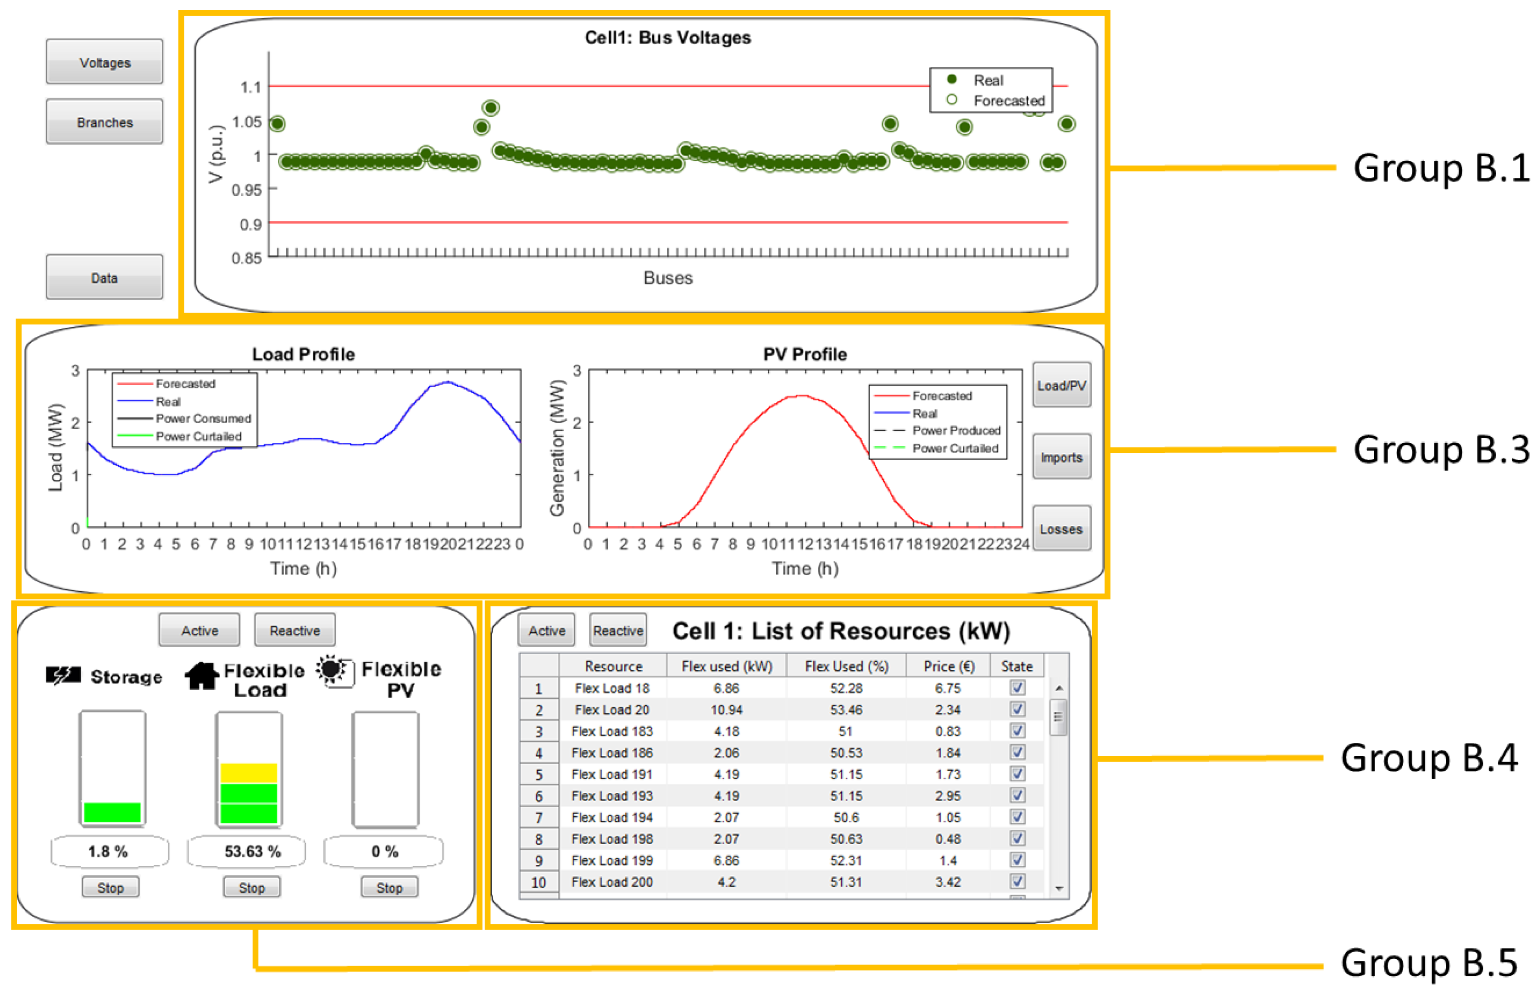Image resolution: width=1538 pixels, height=995 pixels.
Task: Click the Storage 1.8 % value field
Action: [x=109, y=851]
